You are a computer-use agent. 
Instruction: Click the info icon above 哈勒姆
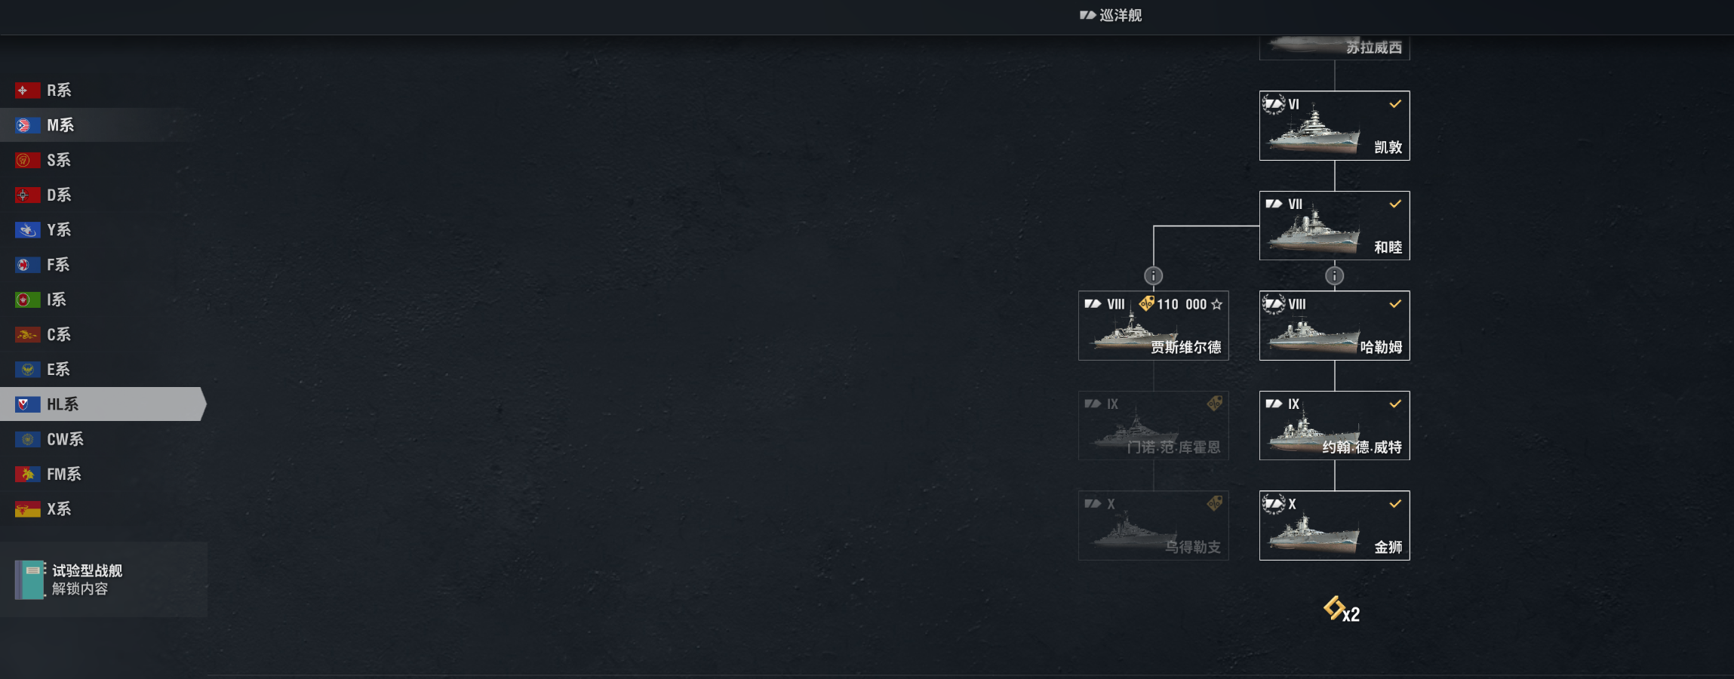[1334, 276]
